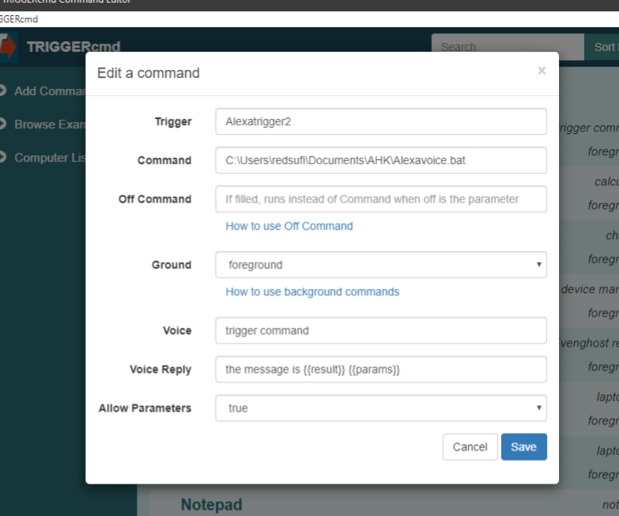Screen dimensions: 619x516
Task: Open How to use background commands link
Action: click(312, 292)
